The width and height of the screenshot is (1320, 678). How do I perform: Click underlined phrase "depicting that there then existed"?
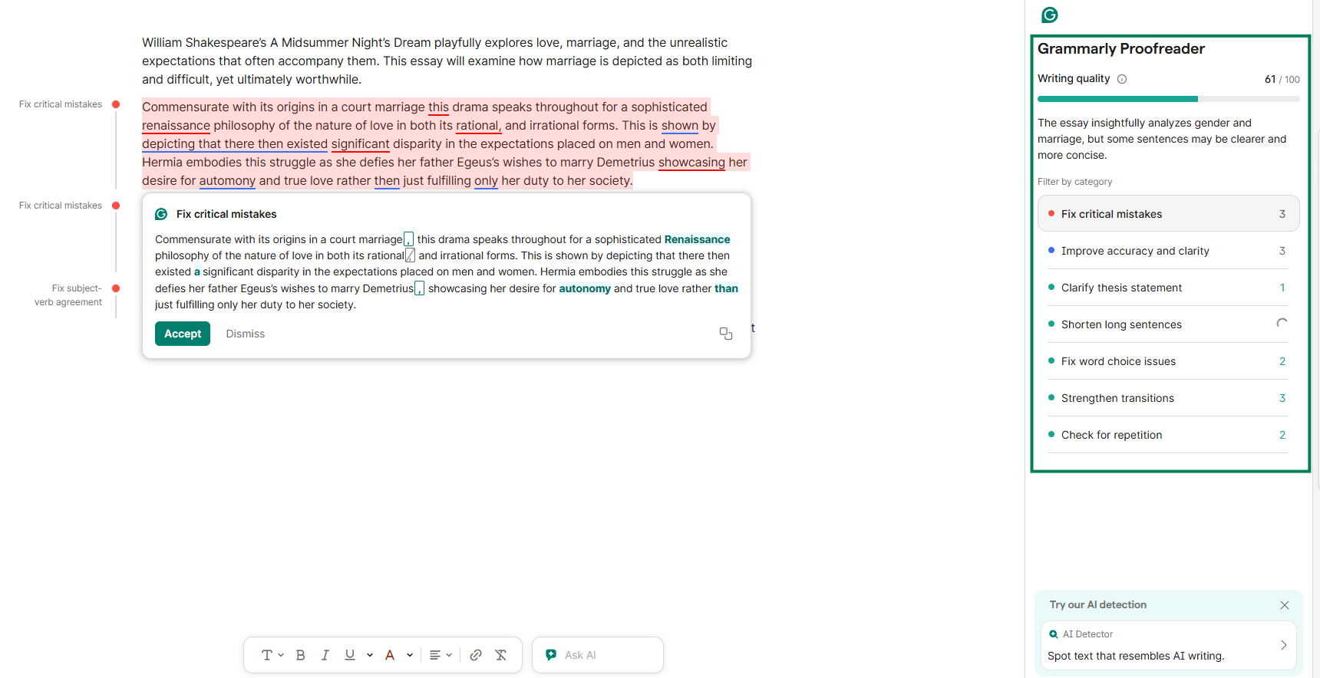pos(235,144)
